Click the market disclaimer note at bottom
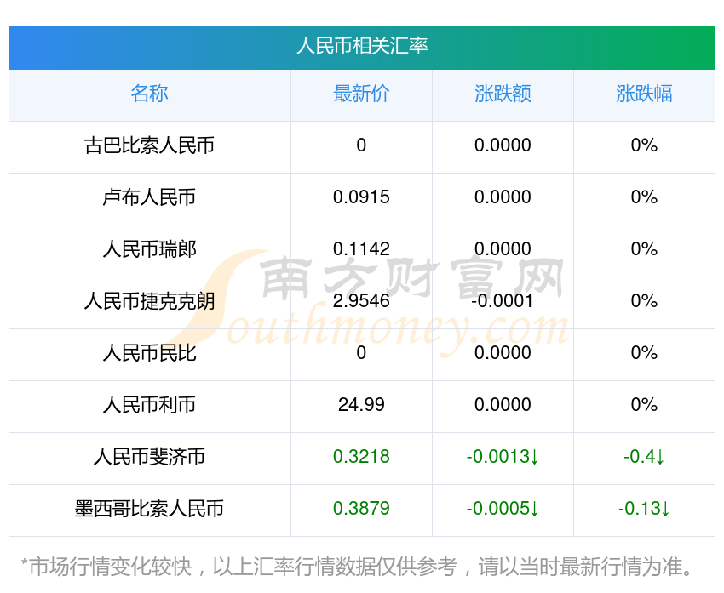The width and height of the screenshot is (724, 593). coord(362,567)
